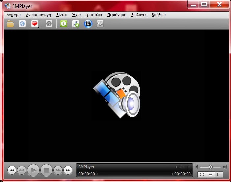The height and width of the screenshot is (182, 231).
Task: Open Favorites heart icon
Action: [35, 24]
